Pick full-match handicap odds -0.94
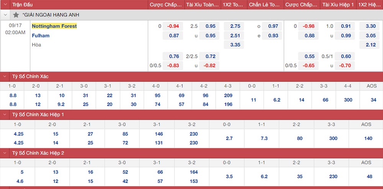This screenshot has height=189, width=383. 173,26
